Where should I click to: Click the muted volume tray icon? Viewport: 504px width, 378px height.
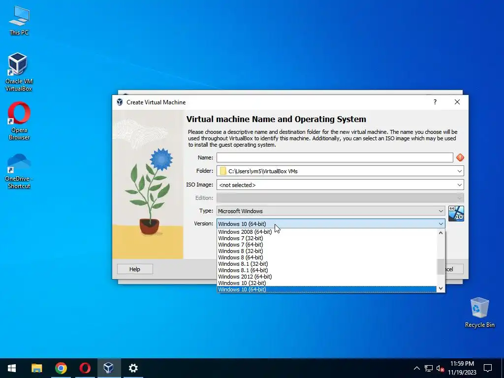[x=440, y=368]
